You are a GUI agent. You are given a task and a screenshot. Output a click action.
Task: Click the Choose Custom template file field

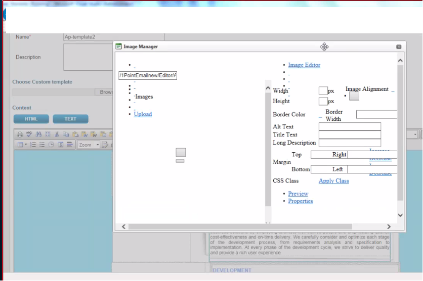pyautogui.click(x=54, y=92)
